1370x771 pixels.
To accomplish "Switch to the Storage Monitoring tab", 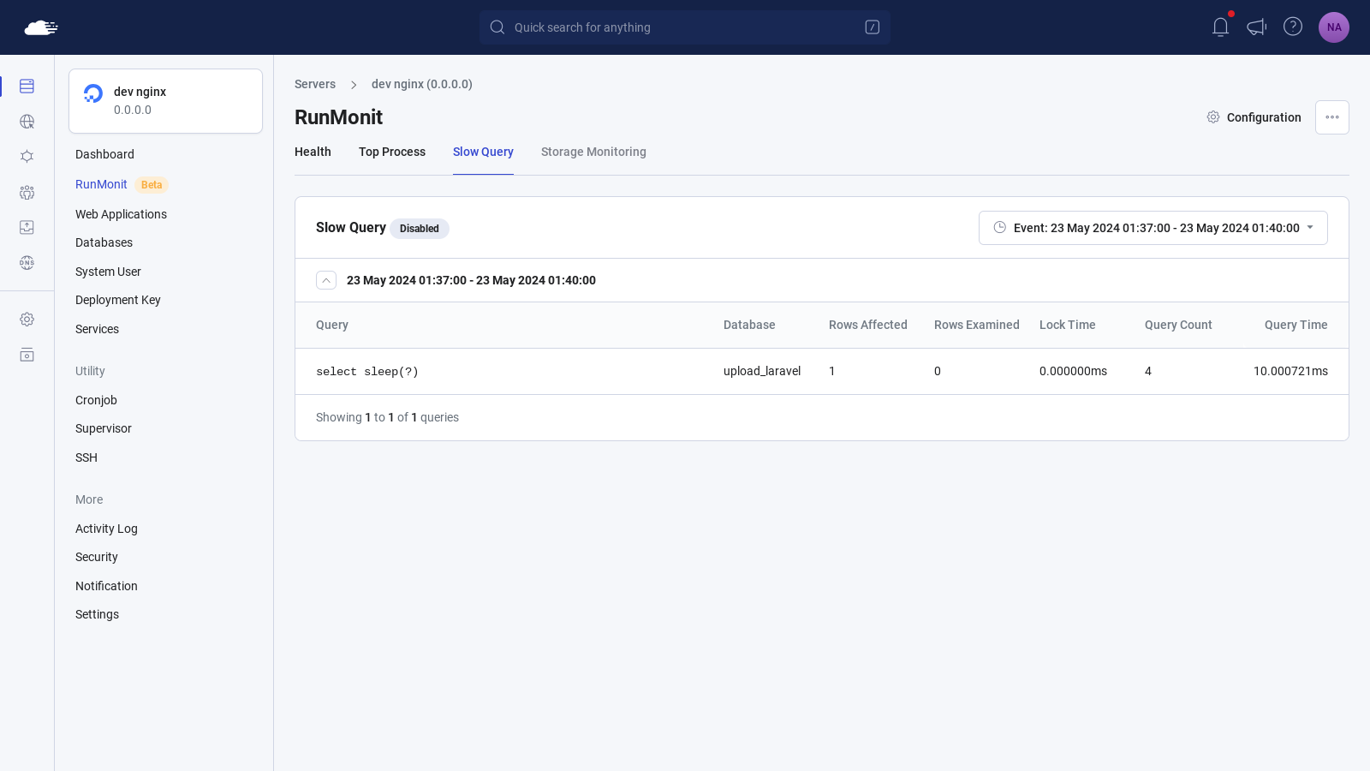I will pos(593,152).
